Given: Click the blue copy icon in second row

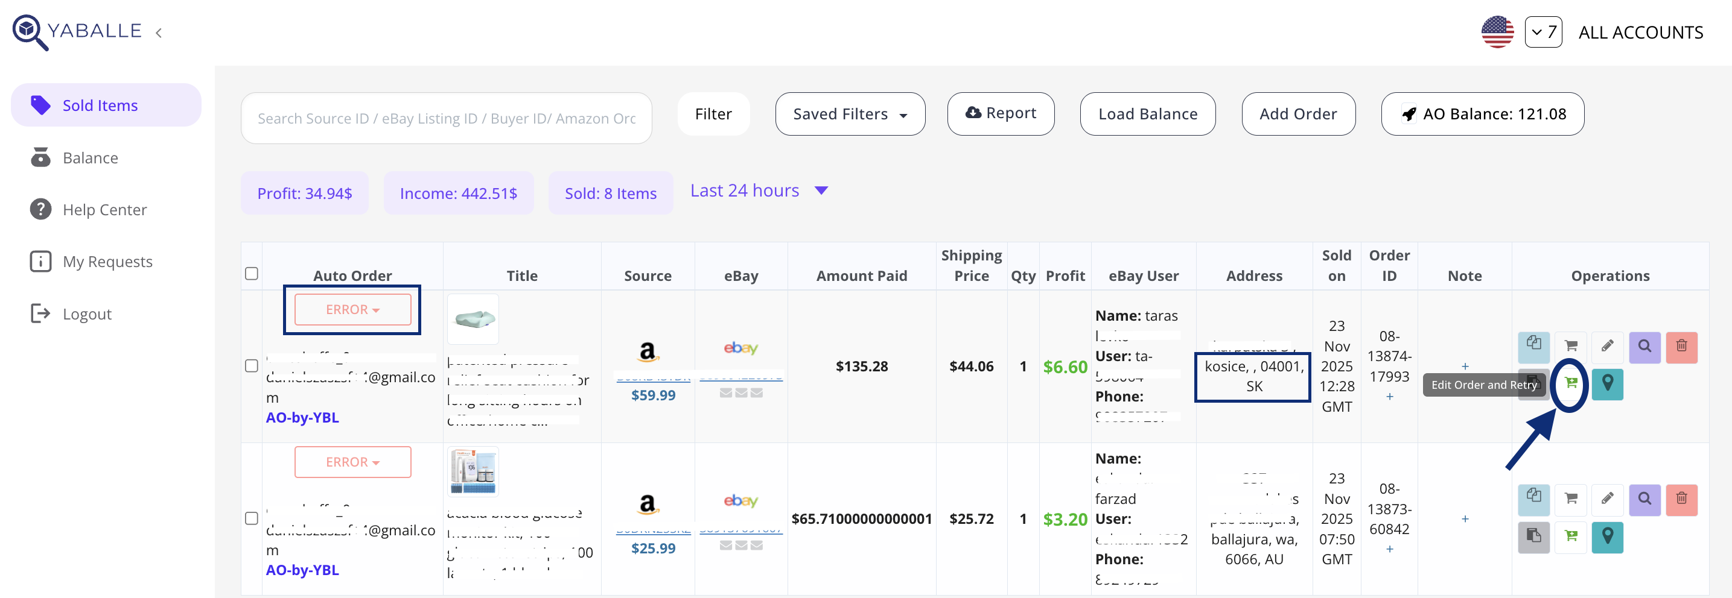Looking at the screenshot, I should click(x=1533, y=499).
